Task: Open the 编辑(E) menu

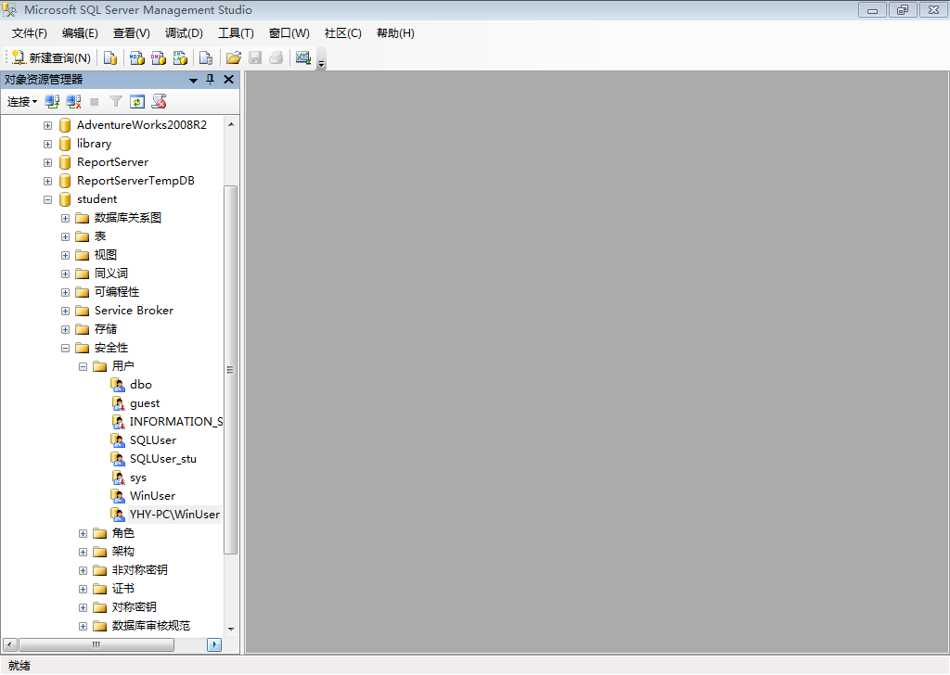Action: coord(80,33)
